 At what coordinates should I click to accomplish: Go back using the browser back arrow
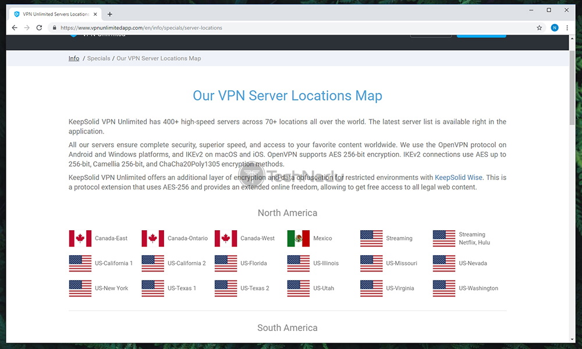pyautogui.click(x=15, y=27)
